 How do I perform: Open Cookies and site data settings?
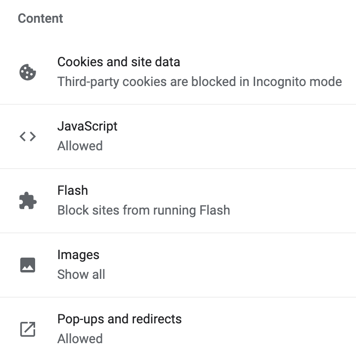pos(198,72)
